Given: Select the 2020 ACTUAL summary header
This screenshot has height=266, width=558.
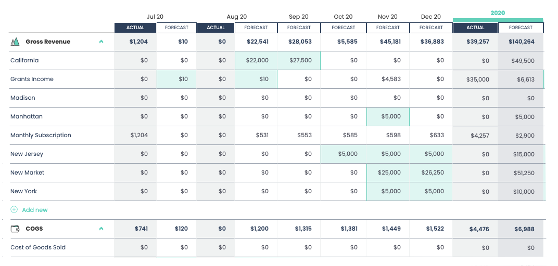Looking at the screenshot, I should pos(475,28).
